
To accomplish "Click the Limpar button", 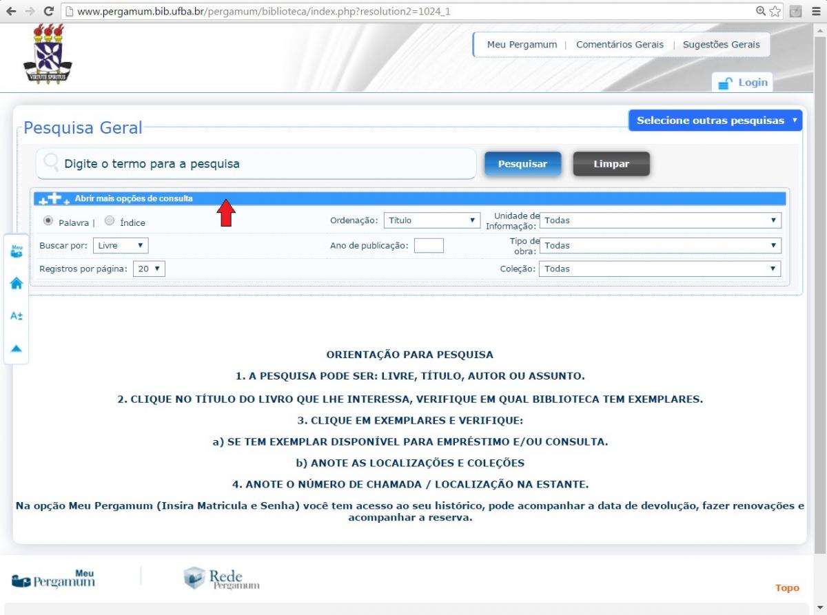I will point(611,164).
